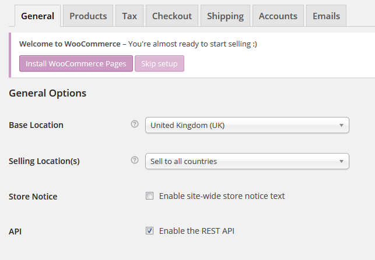Screen dimensions: 375x260
Task: Select the Shipping tab
Action: 225,16
